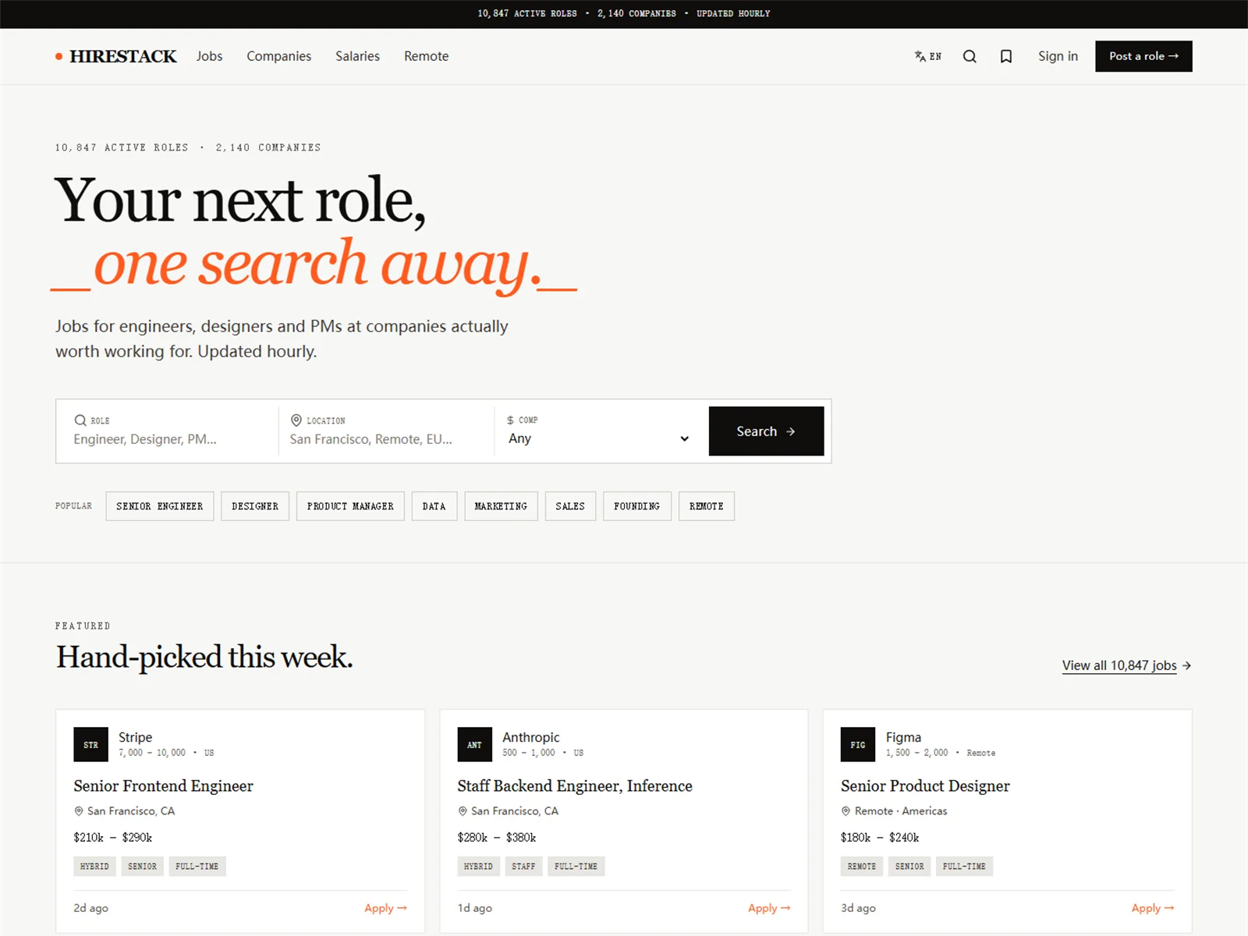
Task: Open the Staff Backend Engineer, Inference title
Action: [x=575, y=786]
